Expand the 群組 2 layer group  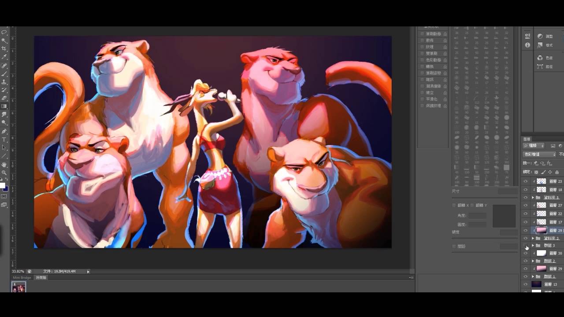(533, 261)
